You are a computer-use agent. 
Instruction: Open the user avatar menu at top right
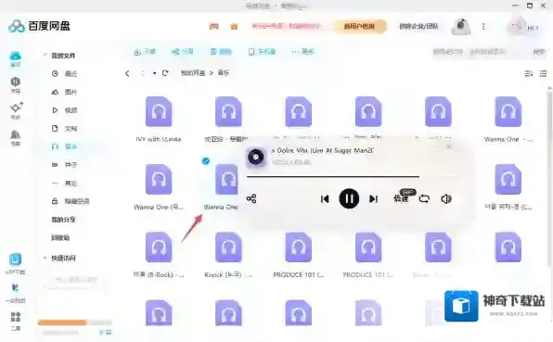click(516, 27)
